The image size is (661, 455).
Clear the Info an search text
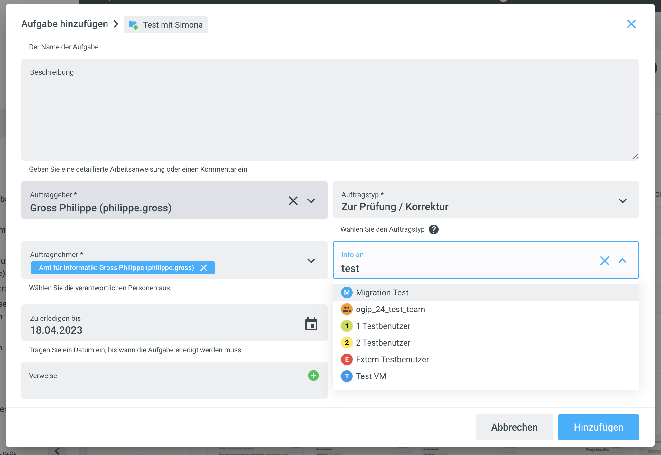[x=604, y=261]
